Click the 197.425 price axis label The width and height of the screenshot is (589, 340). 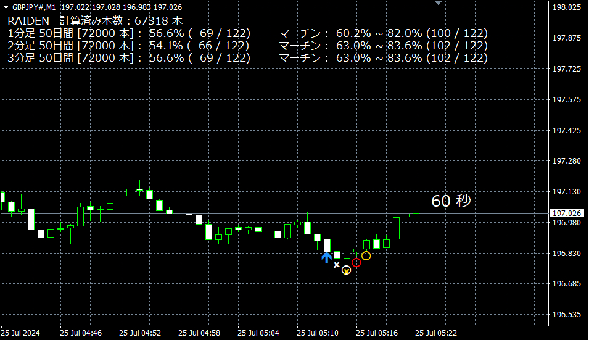click(567, 131)
